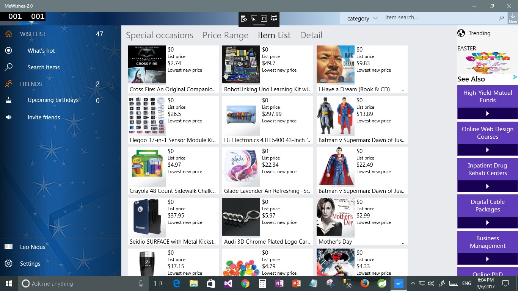Click the Trending globe icon
The image size is (518, 291).
click(x=461, y=33)
